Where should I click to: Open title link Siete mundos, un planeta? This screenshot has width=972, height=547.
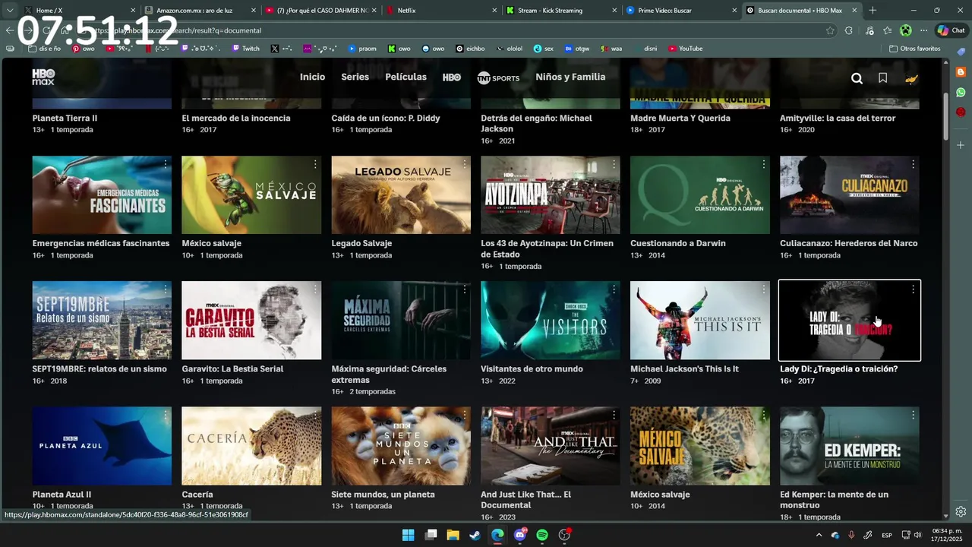383,494
